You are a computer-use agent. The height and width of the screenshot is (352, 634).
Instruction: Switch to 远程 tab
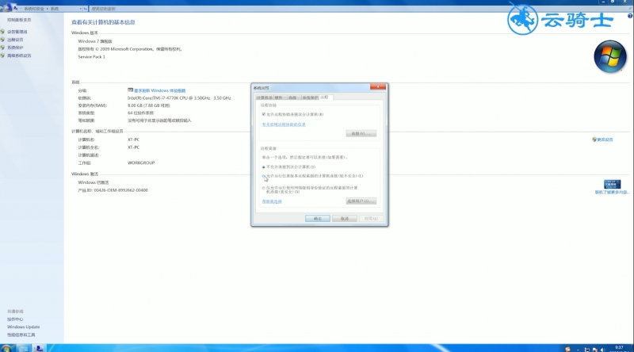coord(325,97)
